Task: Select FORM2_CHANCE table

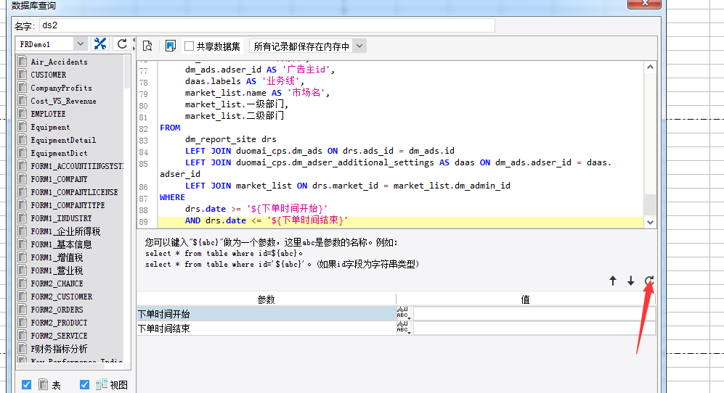Action: coord(57,284)
